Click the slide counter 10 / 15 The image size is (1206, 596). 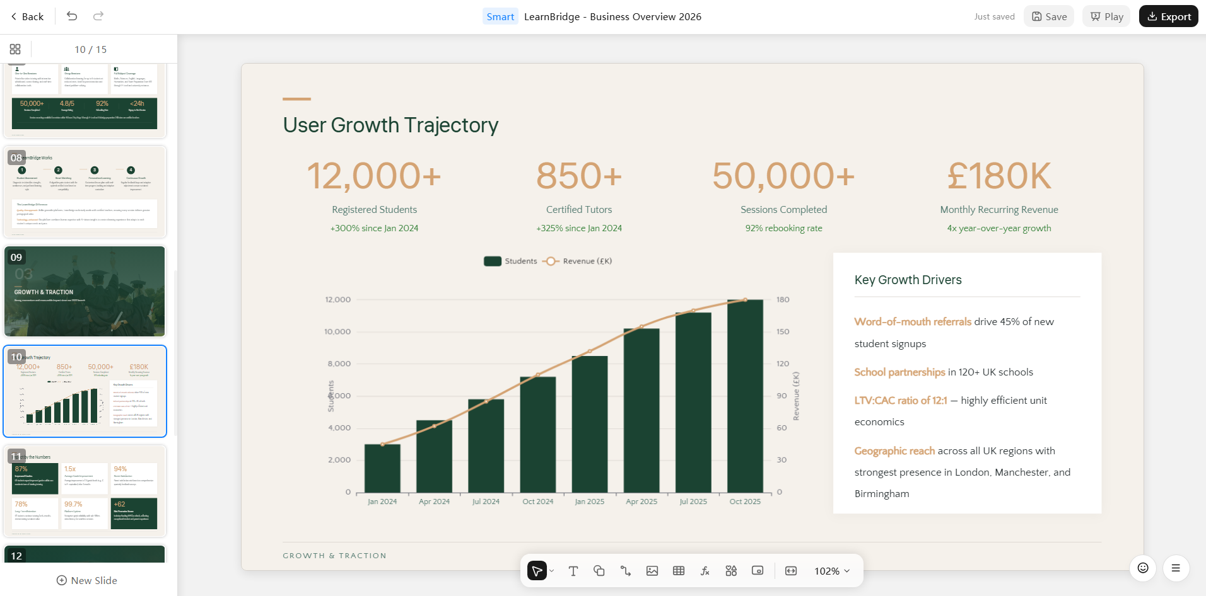[x=91, y=49]
